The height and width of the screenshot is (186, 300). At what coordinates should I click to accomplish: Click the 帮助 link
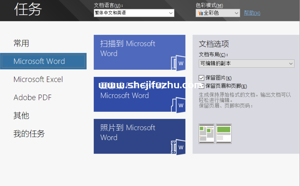(252, 13)
